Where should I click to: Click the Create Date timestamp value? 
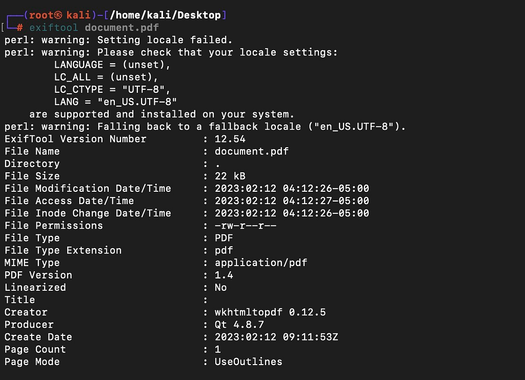click(x=276, y=337)
